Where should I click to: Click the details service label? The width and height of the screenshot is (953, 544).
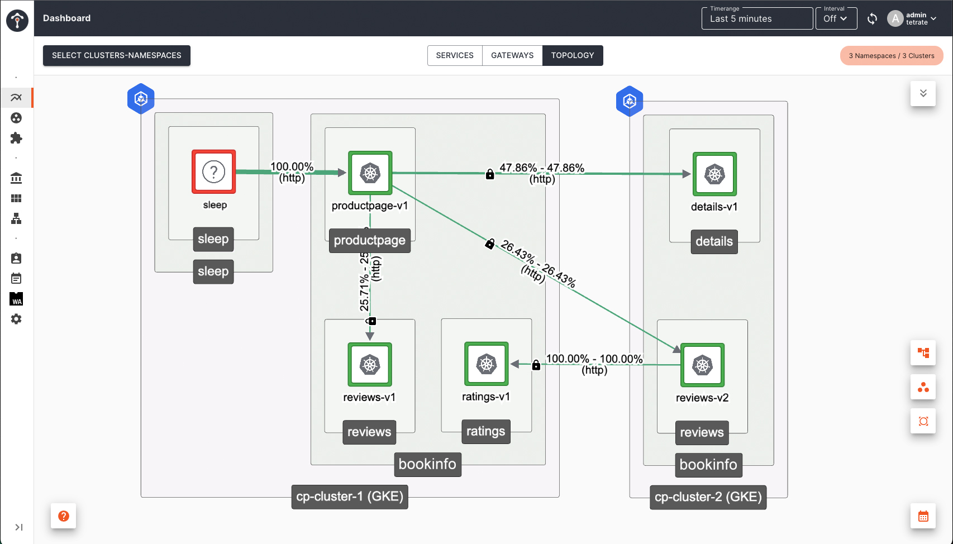(714, 242)
